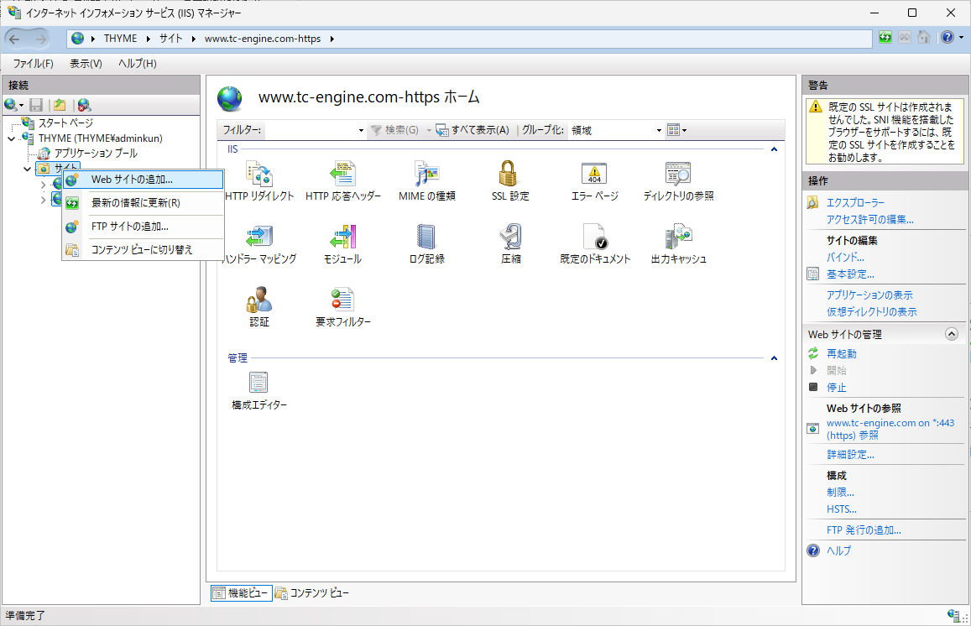Open the フィルター dropdown arrow
971x626 pixels.
pyautogui.click(x=361, y=131)
